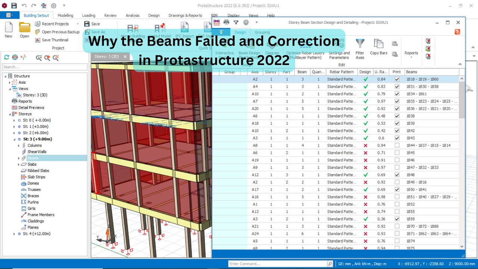Switch to the Analysis ribbon tab
478x269 pixels.
(x=132, y=15)
